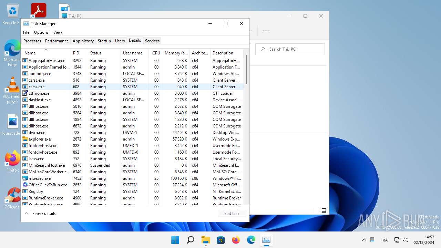Screen dimensions: 441x248
Task: Launch Edge from the taskbar
Action: (x=251, y=240)
